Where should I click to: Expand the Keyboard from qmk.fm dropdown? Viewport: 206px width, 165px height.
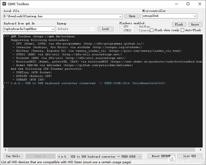53,29
